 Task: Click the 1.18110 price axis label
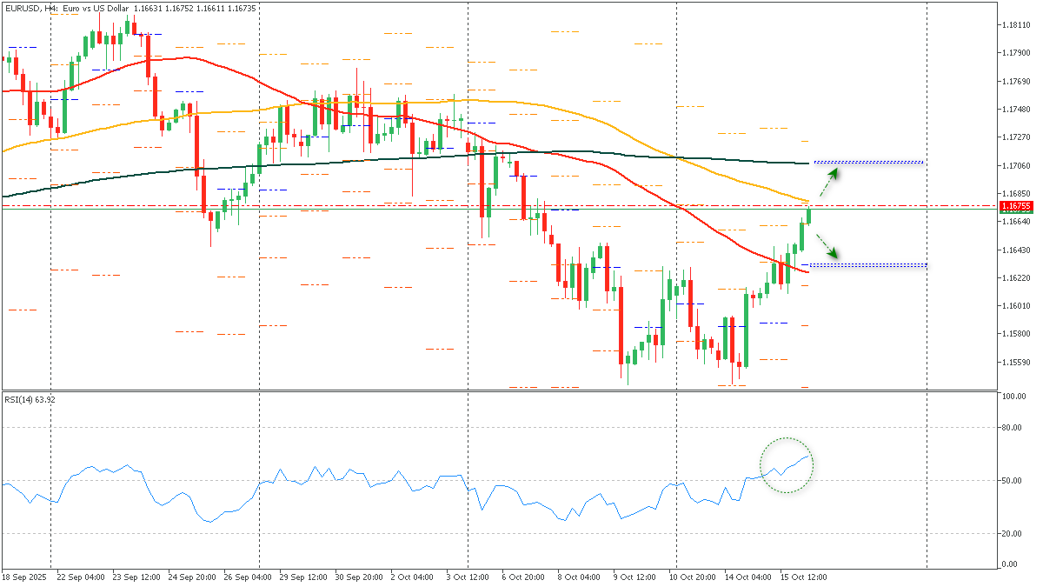[x=1015, y=25]
